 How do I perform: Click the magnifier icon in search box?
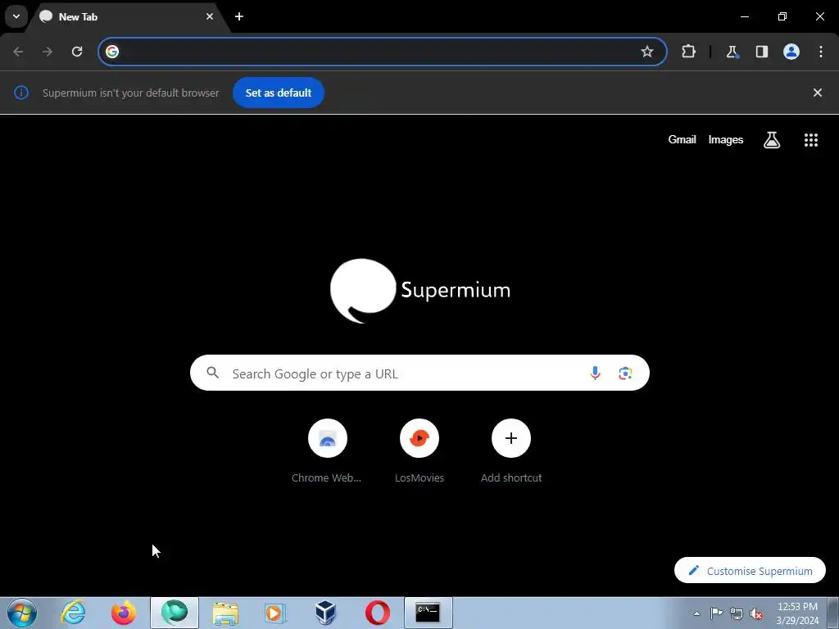(212, 373)
